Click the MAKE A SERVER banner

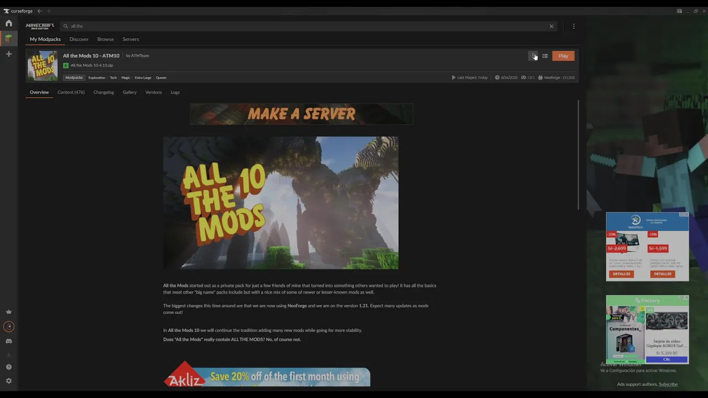tap(301, 114)
